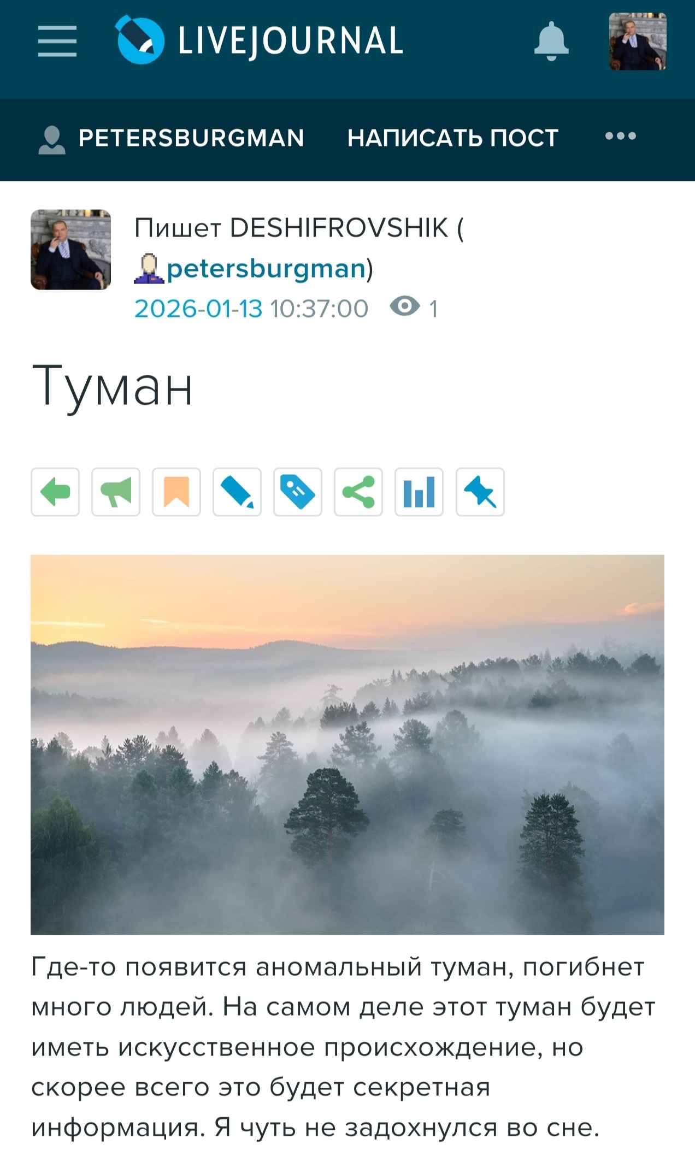695x1168 pixels.
Task: Open the hamburger menu
Action: (57, 41)
